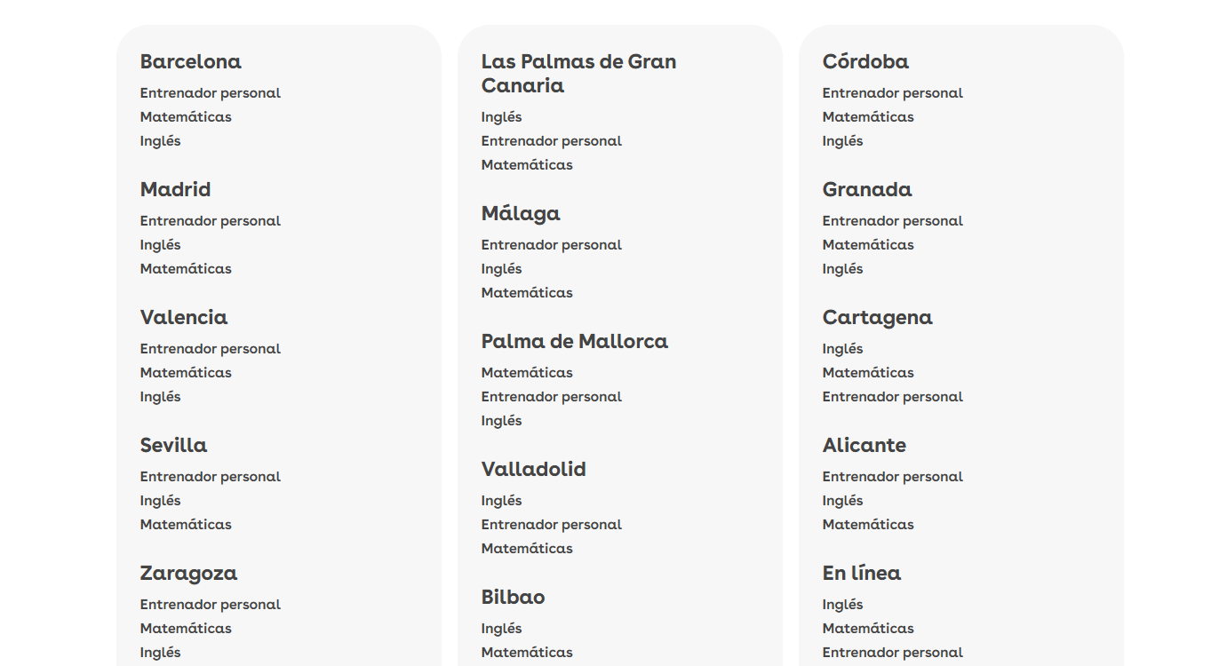The image size is (1227, 666).
Task: Open Matemáticas courses in Córdoba
Action: click(867, 116)
